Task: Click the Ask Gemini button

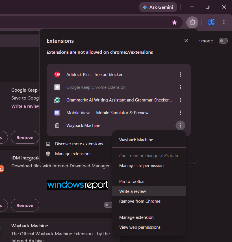Action: coord(158,7)
